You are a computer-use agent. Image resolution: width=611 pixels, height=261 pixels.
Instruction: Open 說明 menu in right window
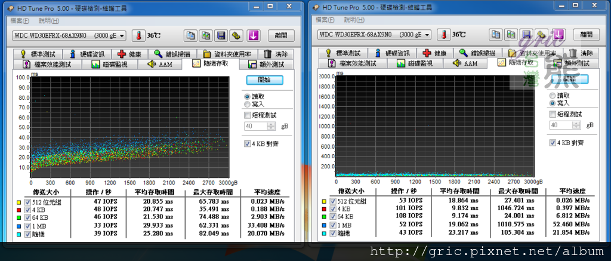coord(354,20)
